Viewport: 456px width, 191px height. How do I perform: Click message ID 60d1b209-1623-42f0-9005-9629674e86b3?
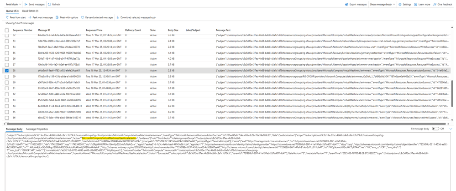[x=60, y=53]
